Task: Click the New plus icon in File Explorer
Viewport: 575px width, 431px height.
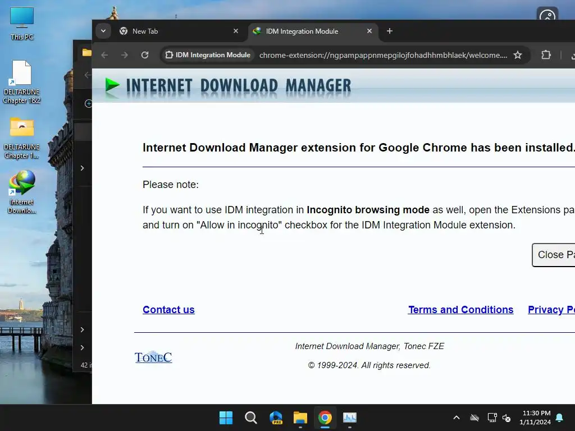Action: click(x=88, y=104)
